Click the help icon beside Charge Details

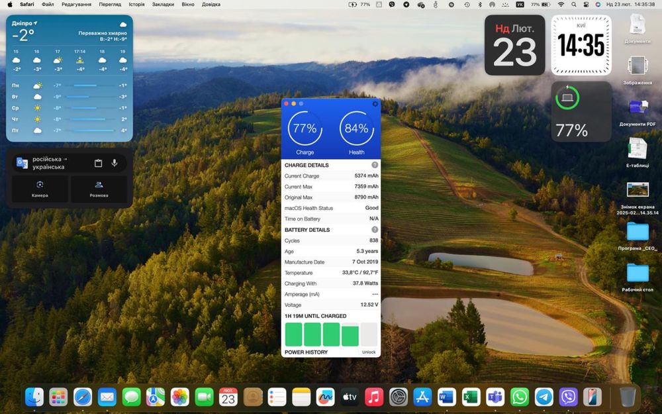tap(375, 165)
